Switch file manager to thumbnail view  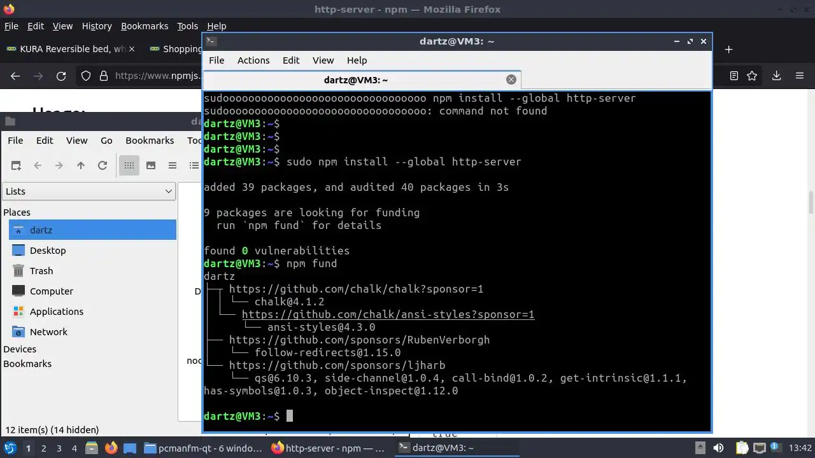click(151, 165)
